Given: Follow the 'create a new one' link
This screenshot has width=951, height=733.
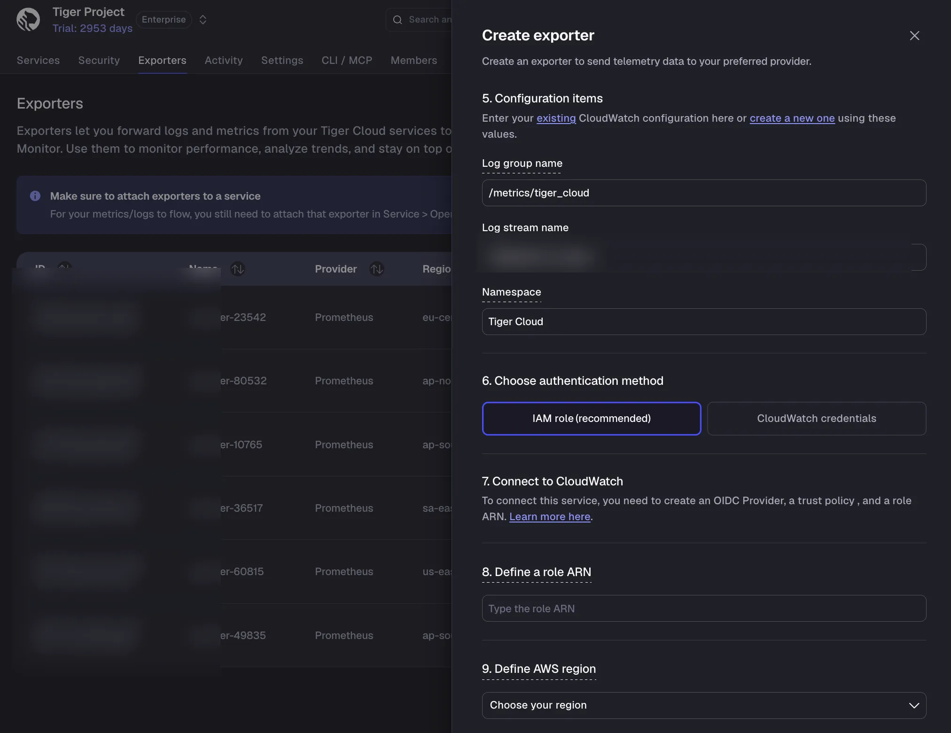Looking at the screenshot, I should click(x=792, y=118).
